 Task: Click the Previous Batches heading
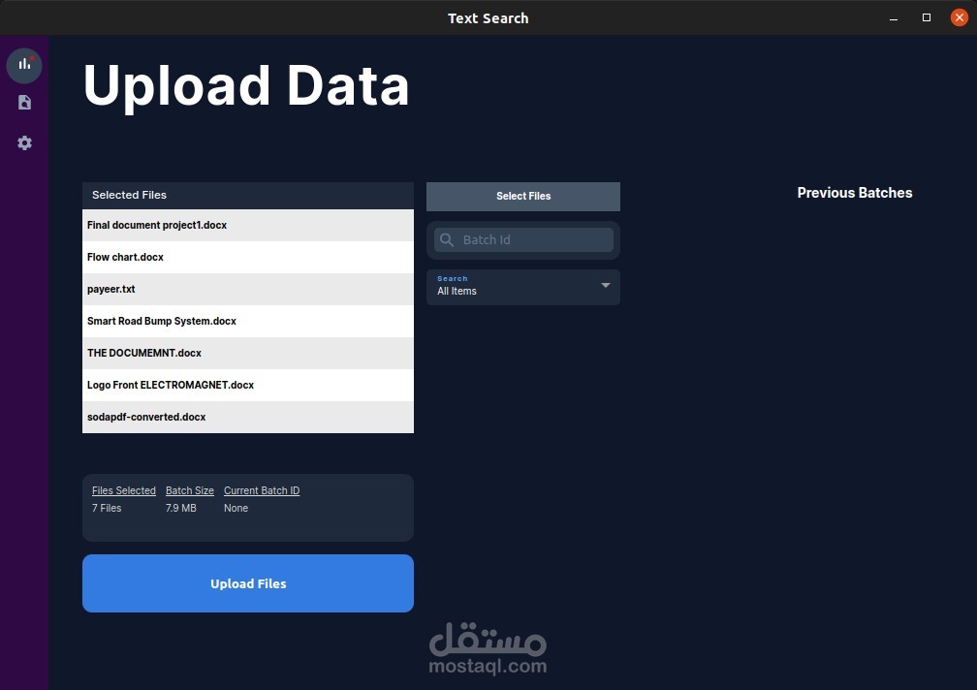click(854, 193)
